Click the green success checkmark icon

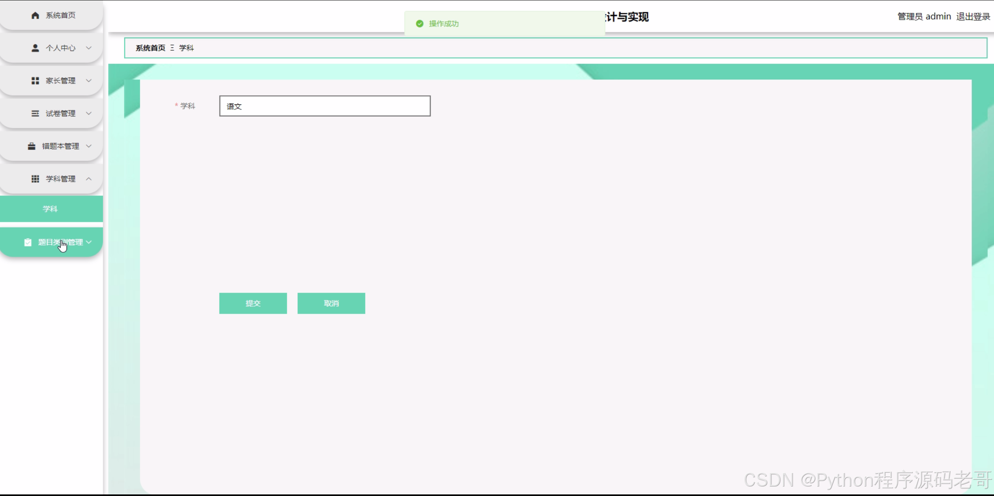(420, 24)
